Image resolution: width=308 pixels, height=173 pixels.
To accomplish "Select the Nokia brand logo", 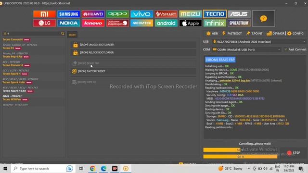I will 69,23.
